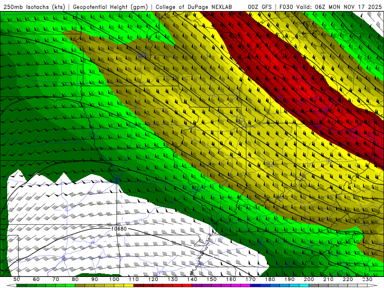The image size is (384, 288).
Task: Click the 90 knot legend label
Action: (95, 279)
